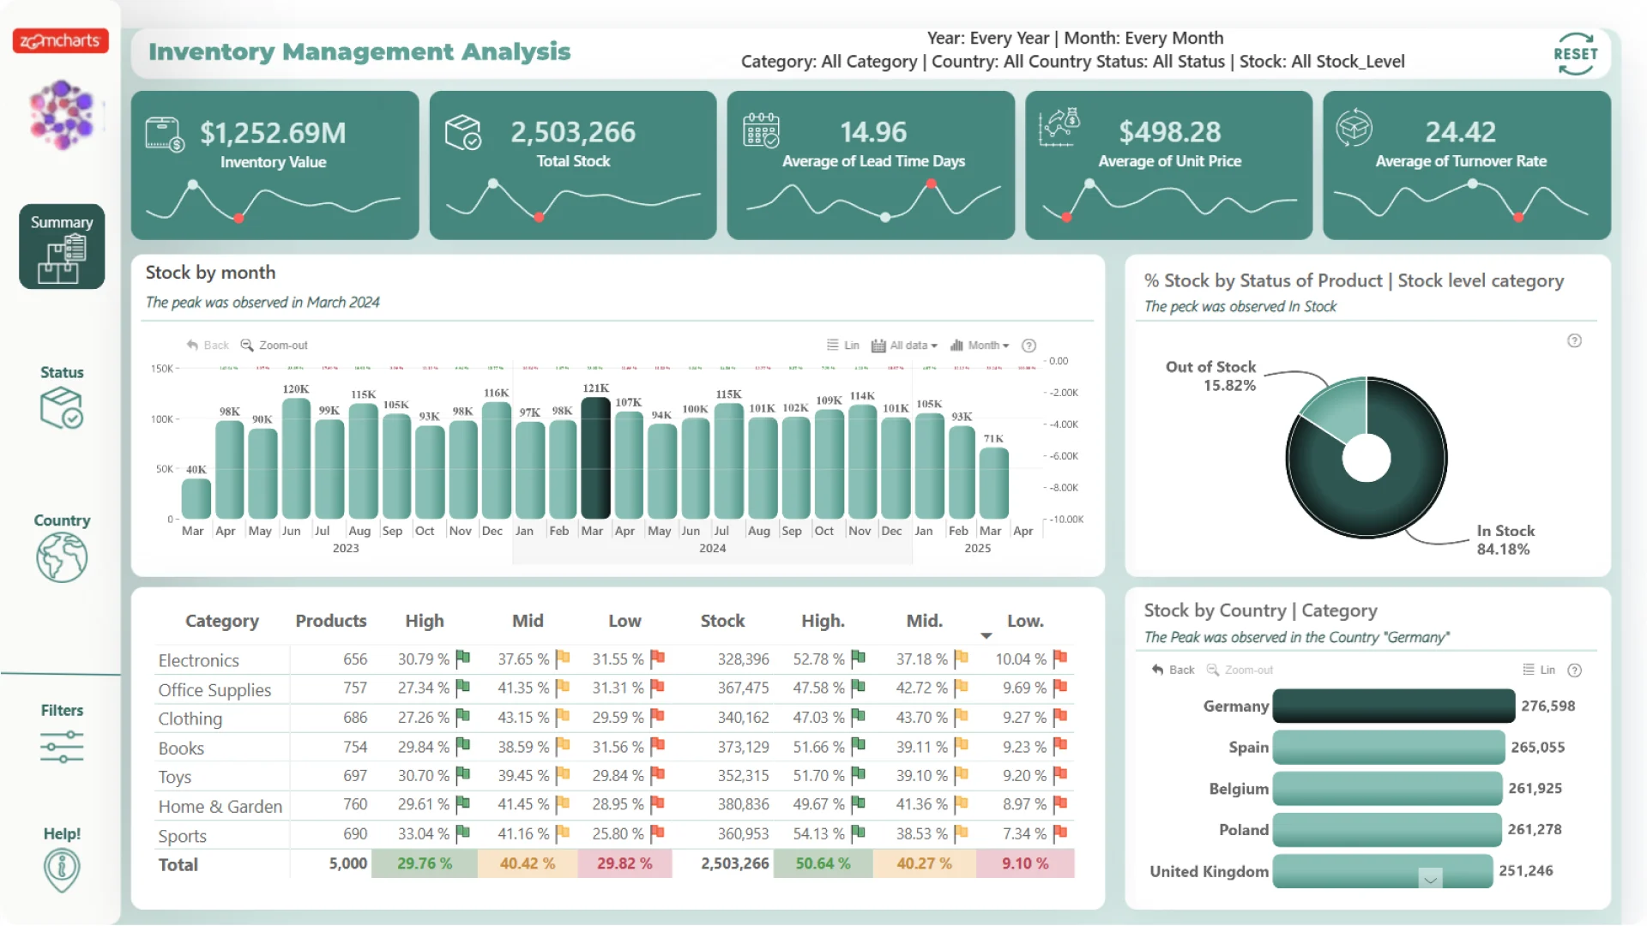Click the Help info icon
The width and height of the screenshot is (1647, 926).
(x=62, y=869)
